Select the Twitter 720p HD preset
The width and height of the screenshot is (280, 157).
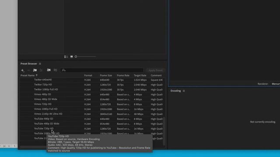click(x=43, y=85)
